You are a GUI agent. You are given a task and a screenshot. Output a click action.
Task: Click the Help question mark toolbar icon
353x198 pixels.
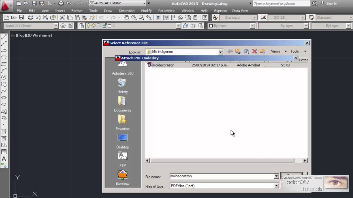pos(205,18)
